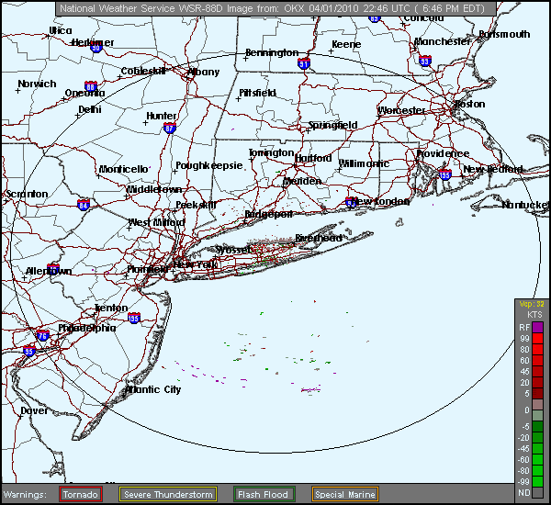The image size is (551, 505).
Task: Click the dark red 45 KTS swatch
Action: tap(537, 372)
